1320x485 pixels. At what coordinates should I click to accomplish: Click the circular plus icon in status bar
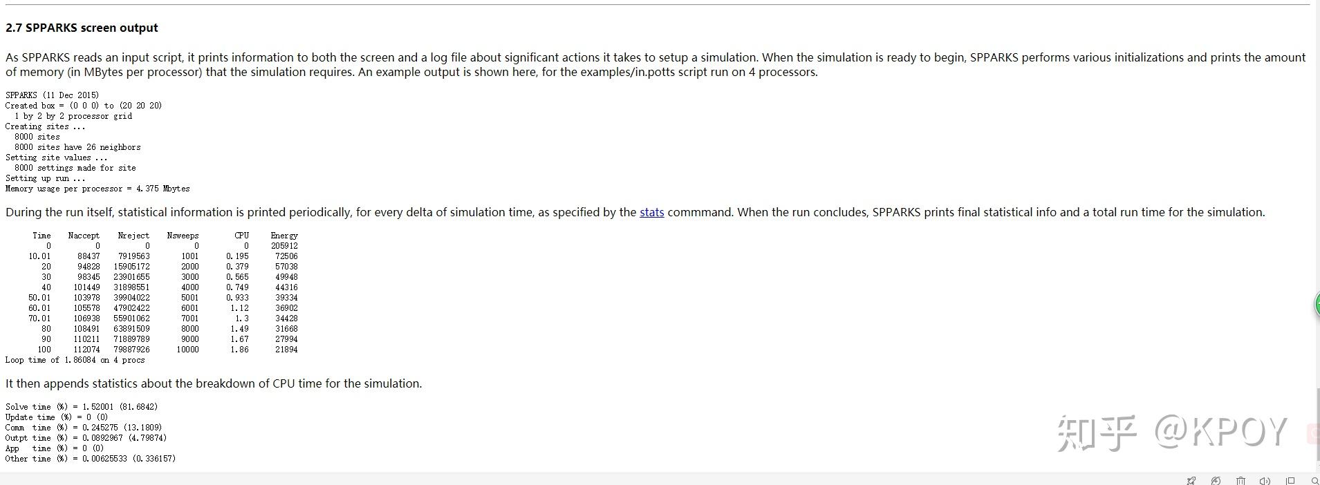1216,480
